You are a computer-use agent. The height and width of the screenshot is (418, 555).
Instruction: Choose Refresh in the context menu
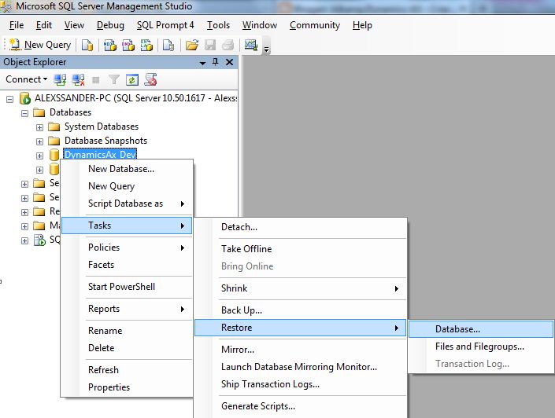(128, 369)
